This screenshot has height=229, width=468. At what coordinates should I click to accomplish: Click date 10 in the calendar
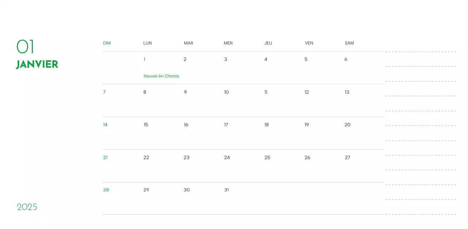pos(226,92)
